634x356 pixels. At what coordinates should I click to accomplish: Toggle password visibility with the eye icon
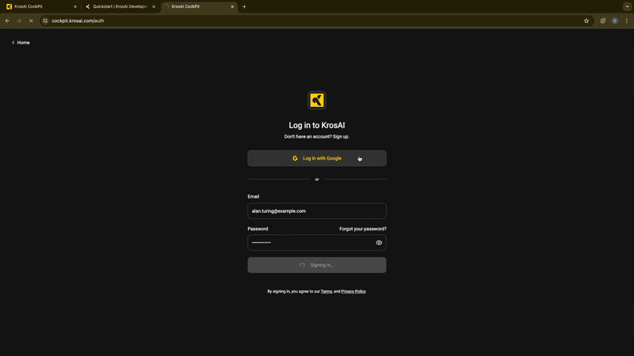coord(379,243)
